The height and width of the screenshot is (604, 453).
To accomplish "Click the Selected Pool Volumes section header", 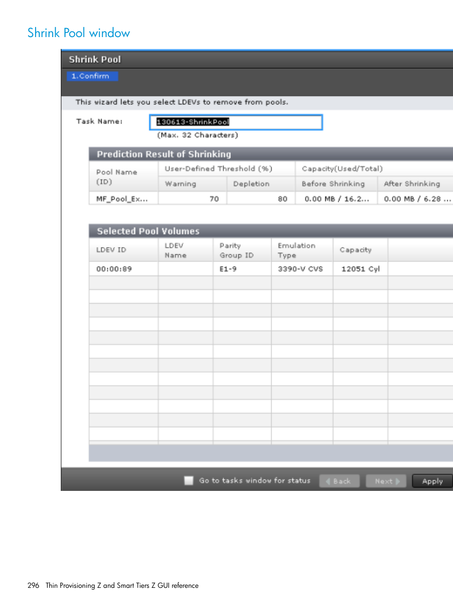I will click(x=271, y=231).
